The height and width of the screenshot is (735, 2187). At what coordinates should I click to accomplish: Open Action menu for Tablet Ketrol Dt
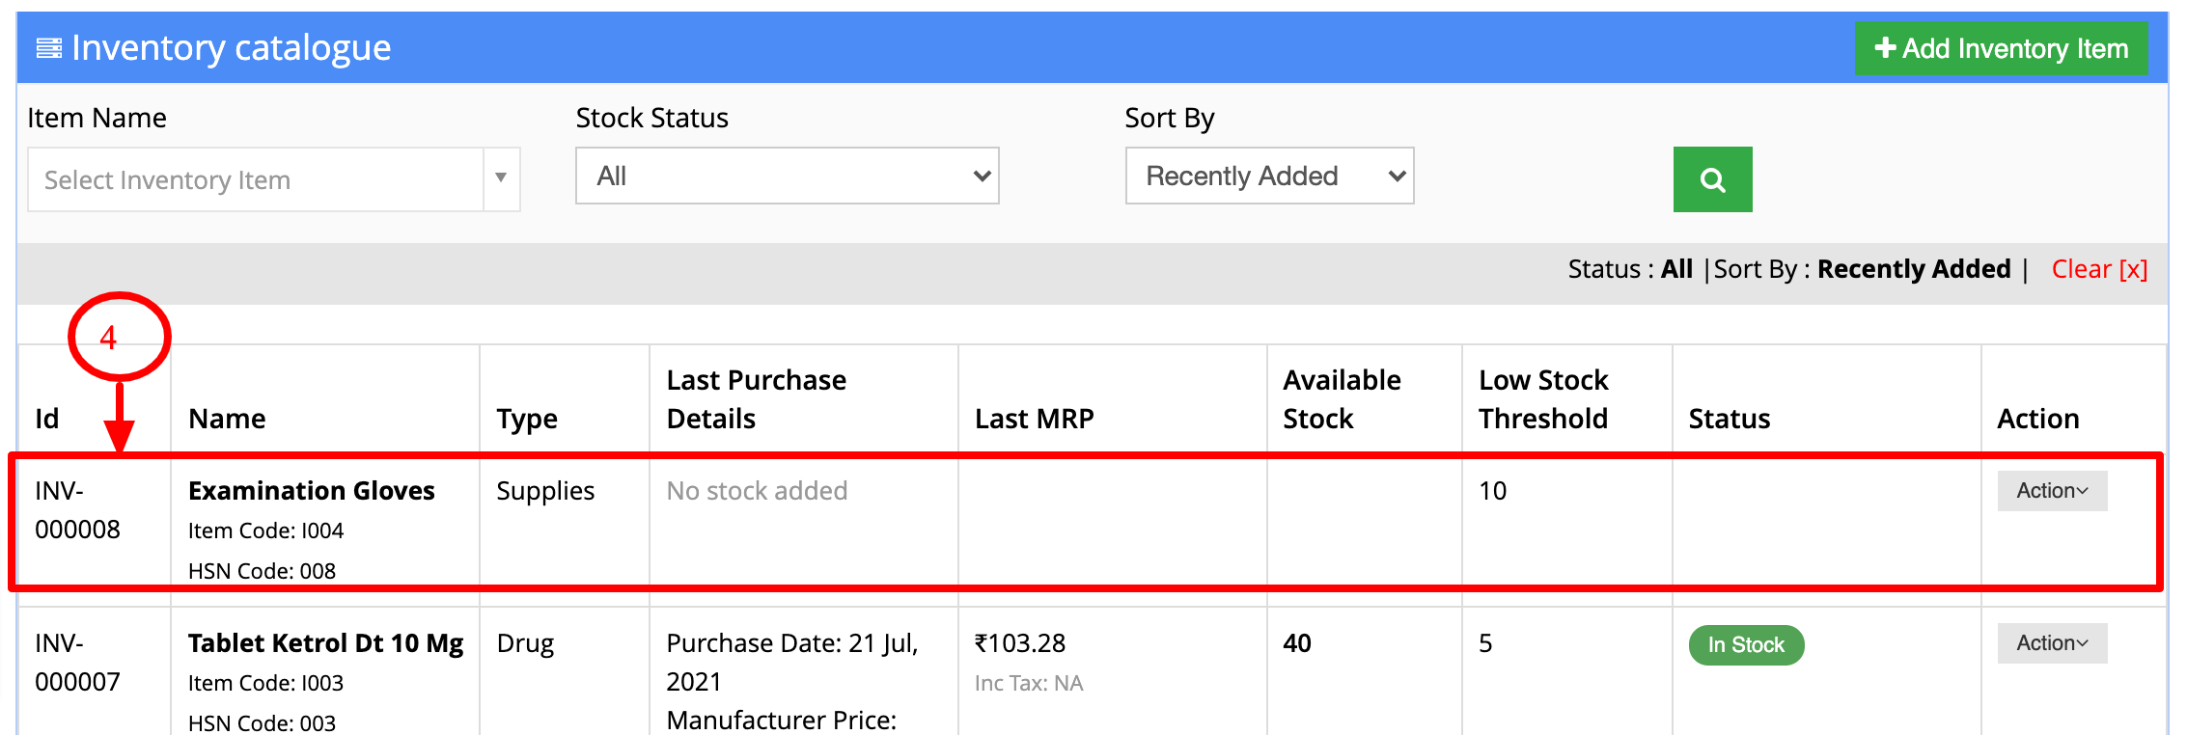click(x=2052, y=643)
